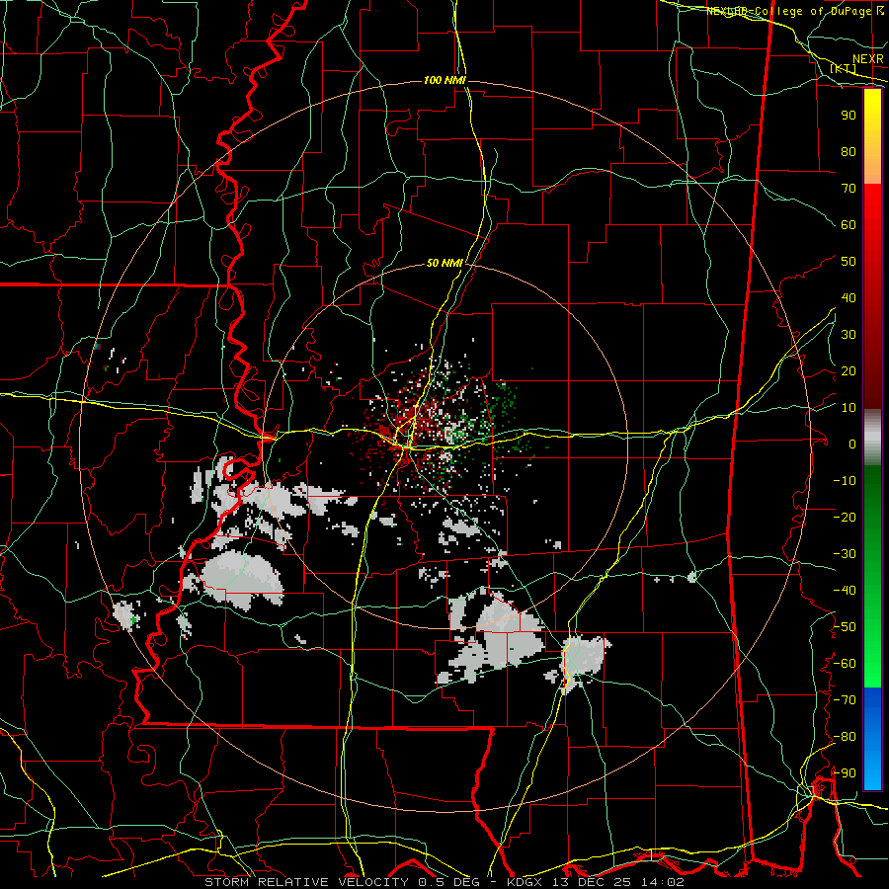
Task: Click the "NEXLAB-College of DuPage" header text
Action: coord(789,11)
